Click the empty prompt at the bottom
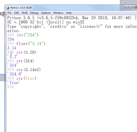 coord(11,87)
